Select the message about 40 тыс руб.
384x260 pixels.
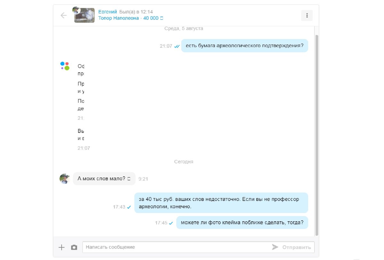(x=221, y=203)
